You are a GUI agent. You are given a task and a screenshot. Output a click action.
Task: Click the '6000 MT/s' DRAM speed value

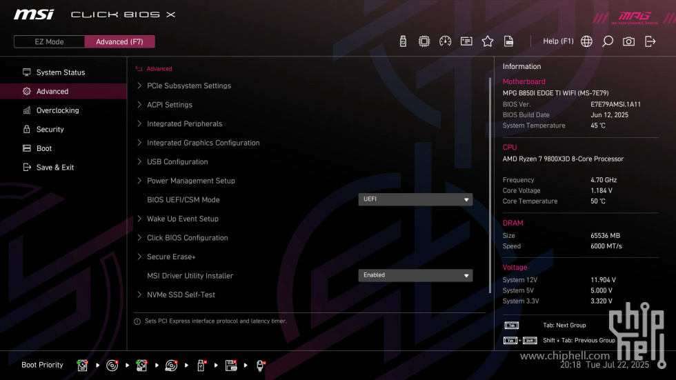pos(606,246)
